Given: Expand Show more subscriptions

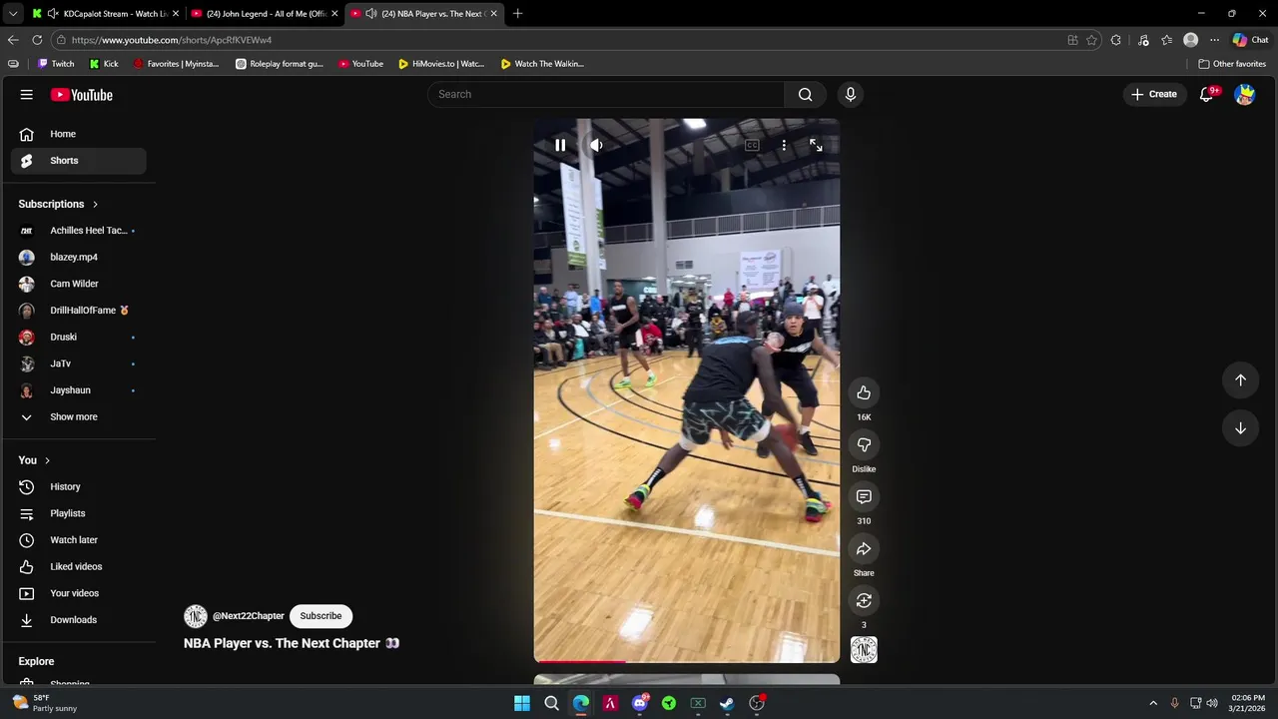Looking at the screenshot, I should coord(79,416).
